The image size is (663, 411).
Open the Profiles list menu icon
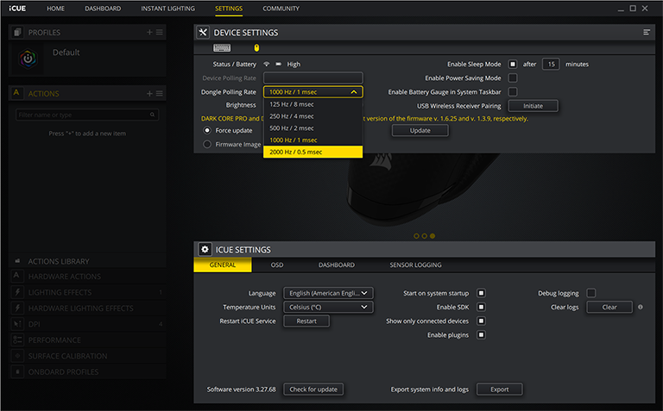[x=160, y=32]
